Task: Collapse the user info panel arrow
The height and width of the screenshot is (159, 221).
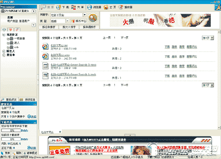Action: tap(34, 25)
